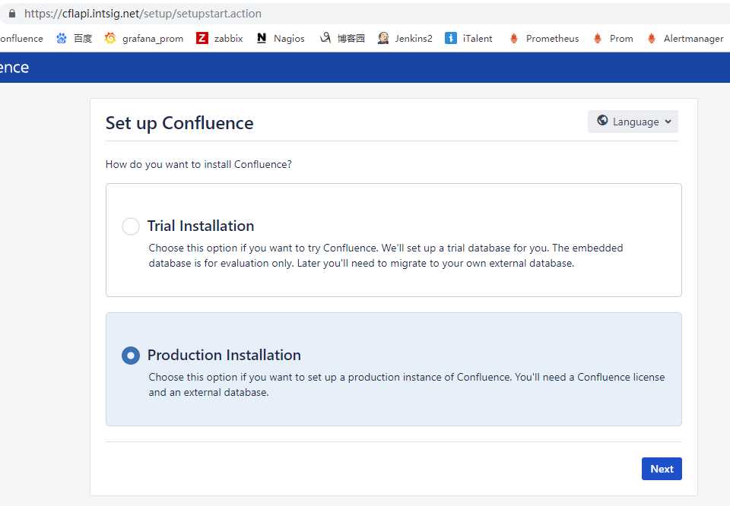730x506 pixels.
Task: Click 'How do you want to install Confluence?' text
Action: click(198, 164)
